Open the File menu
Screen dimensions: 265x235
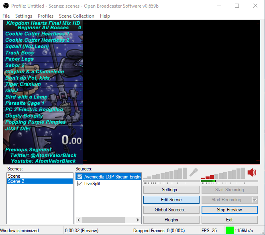point(6,16)
